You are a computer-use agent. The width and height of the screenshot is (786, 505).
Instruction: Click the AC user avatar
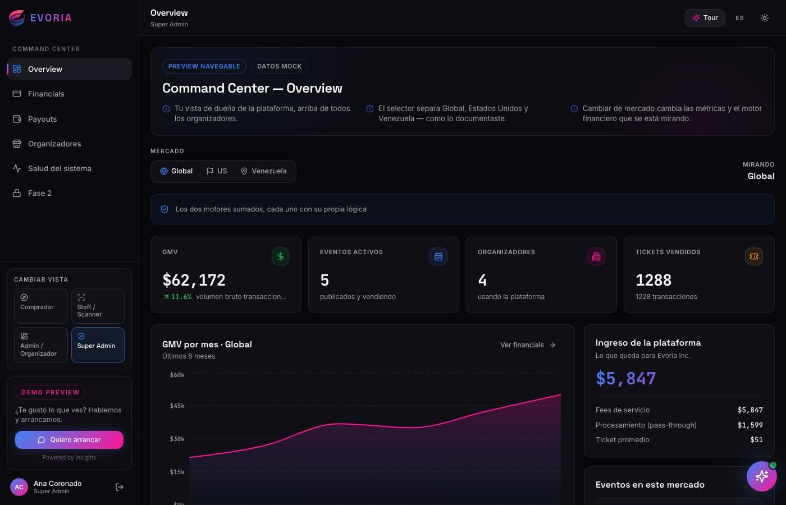coord(19,487)
